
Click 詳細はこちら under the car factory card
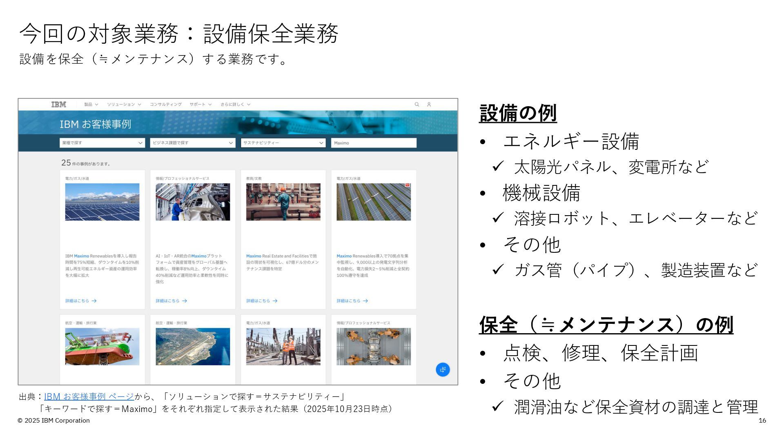[x=167, y=301]
